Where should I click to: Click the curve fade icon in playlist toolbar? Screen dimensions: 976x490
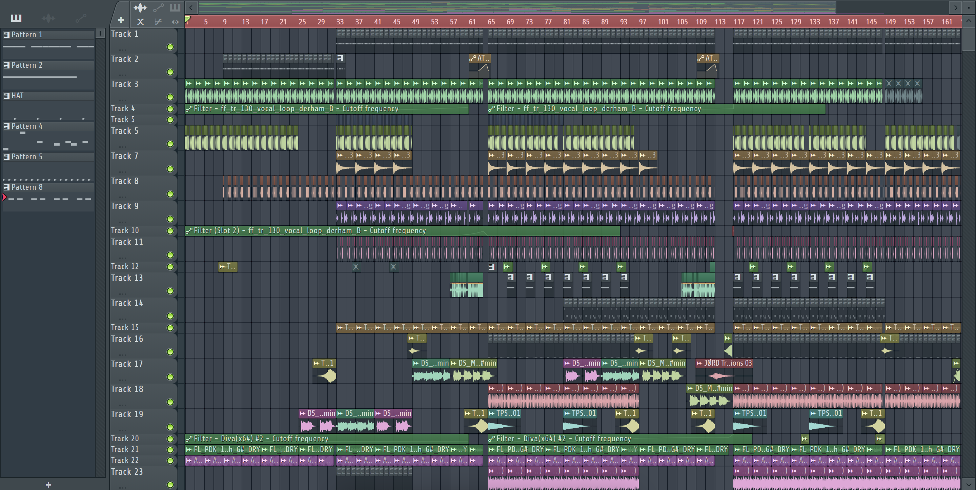158,22
